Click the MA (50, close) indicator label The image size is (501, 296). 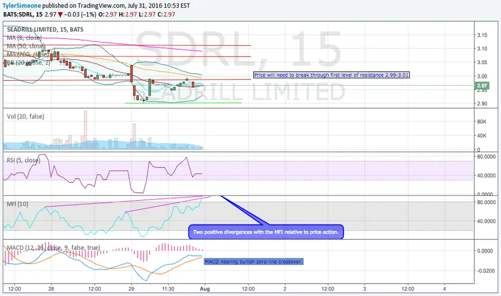click(26, 46)
